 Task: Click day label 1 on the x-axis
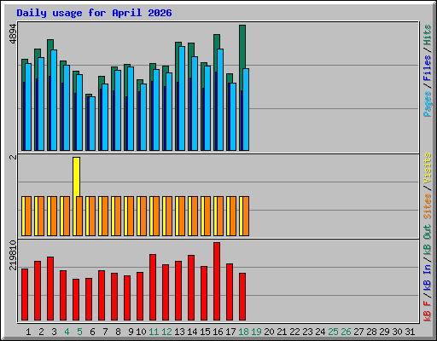click(x=28, y=332)
